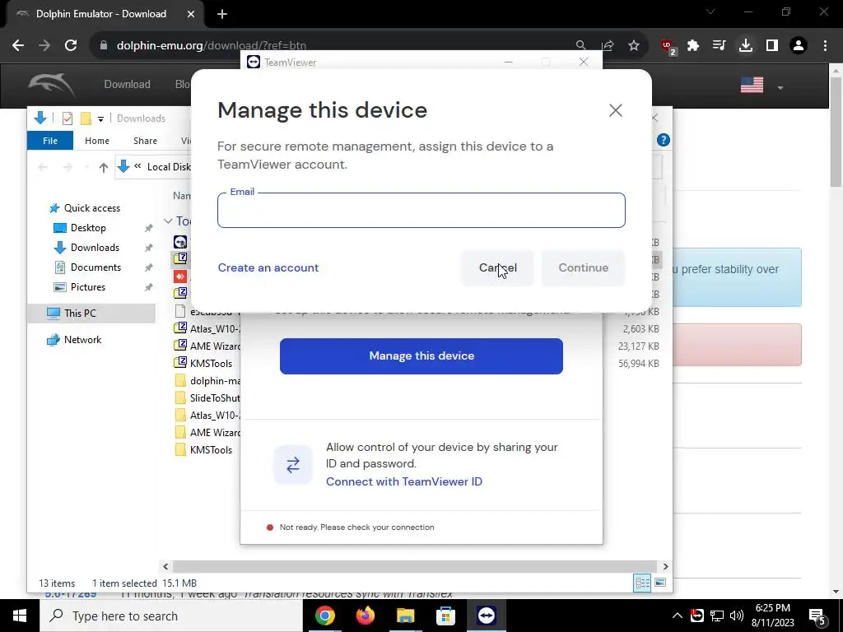Select the SlideToShut folder
The height and width of the screenshot is (632, 843).
click(207, 398)
